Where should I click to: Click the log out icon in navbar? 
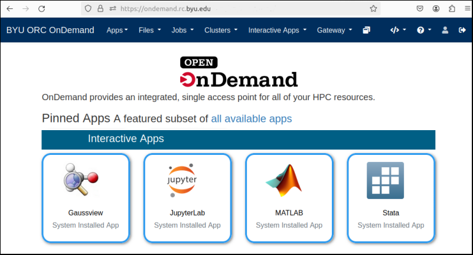[462, 30]
